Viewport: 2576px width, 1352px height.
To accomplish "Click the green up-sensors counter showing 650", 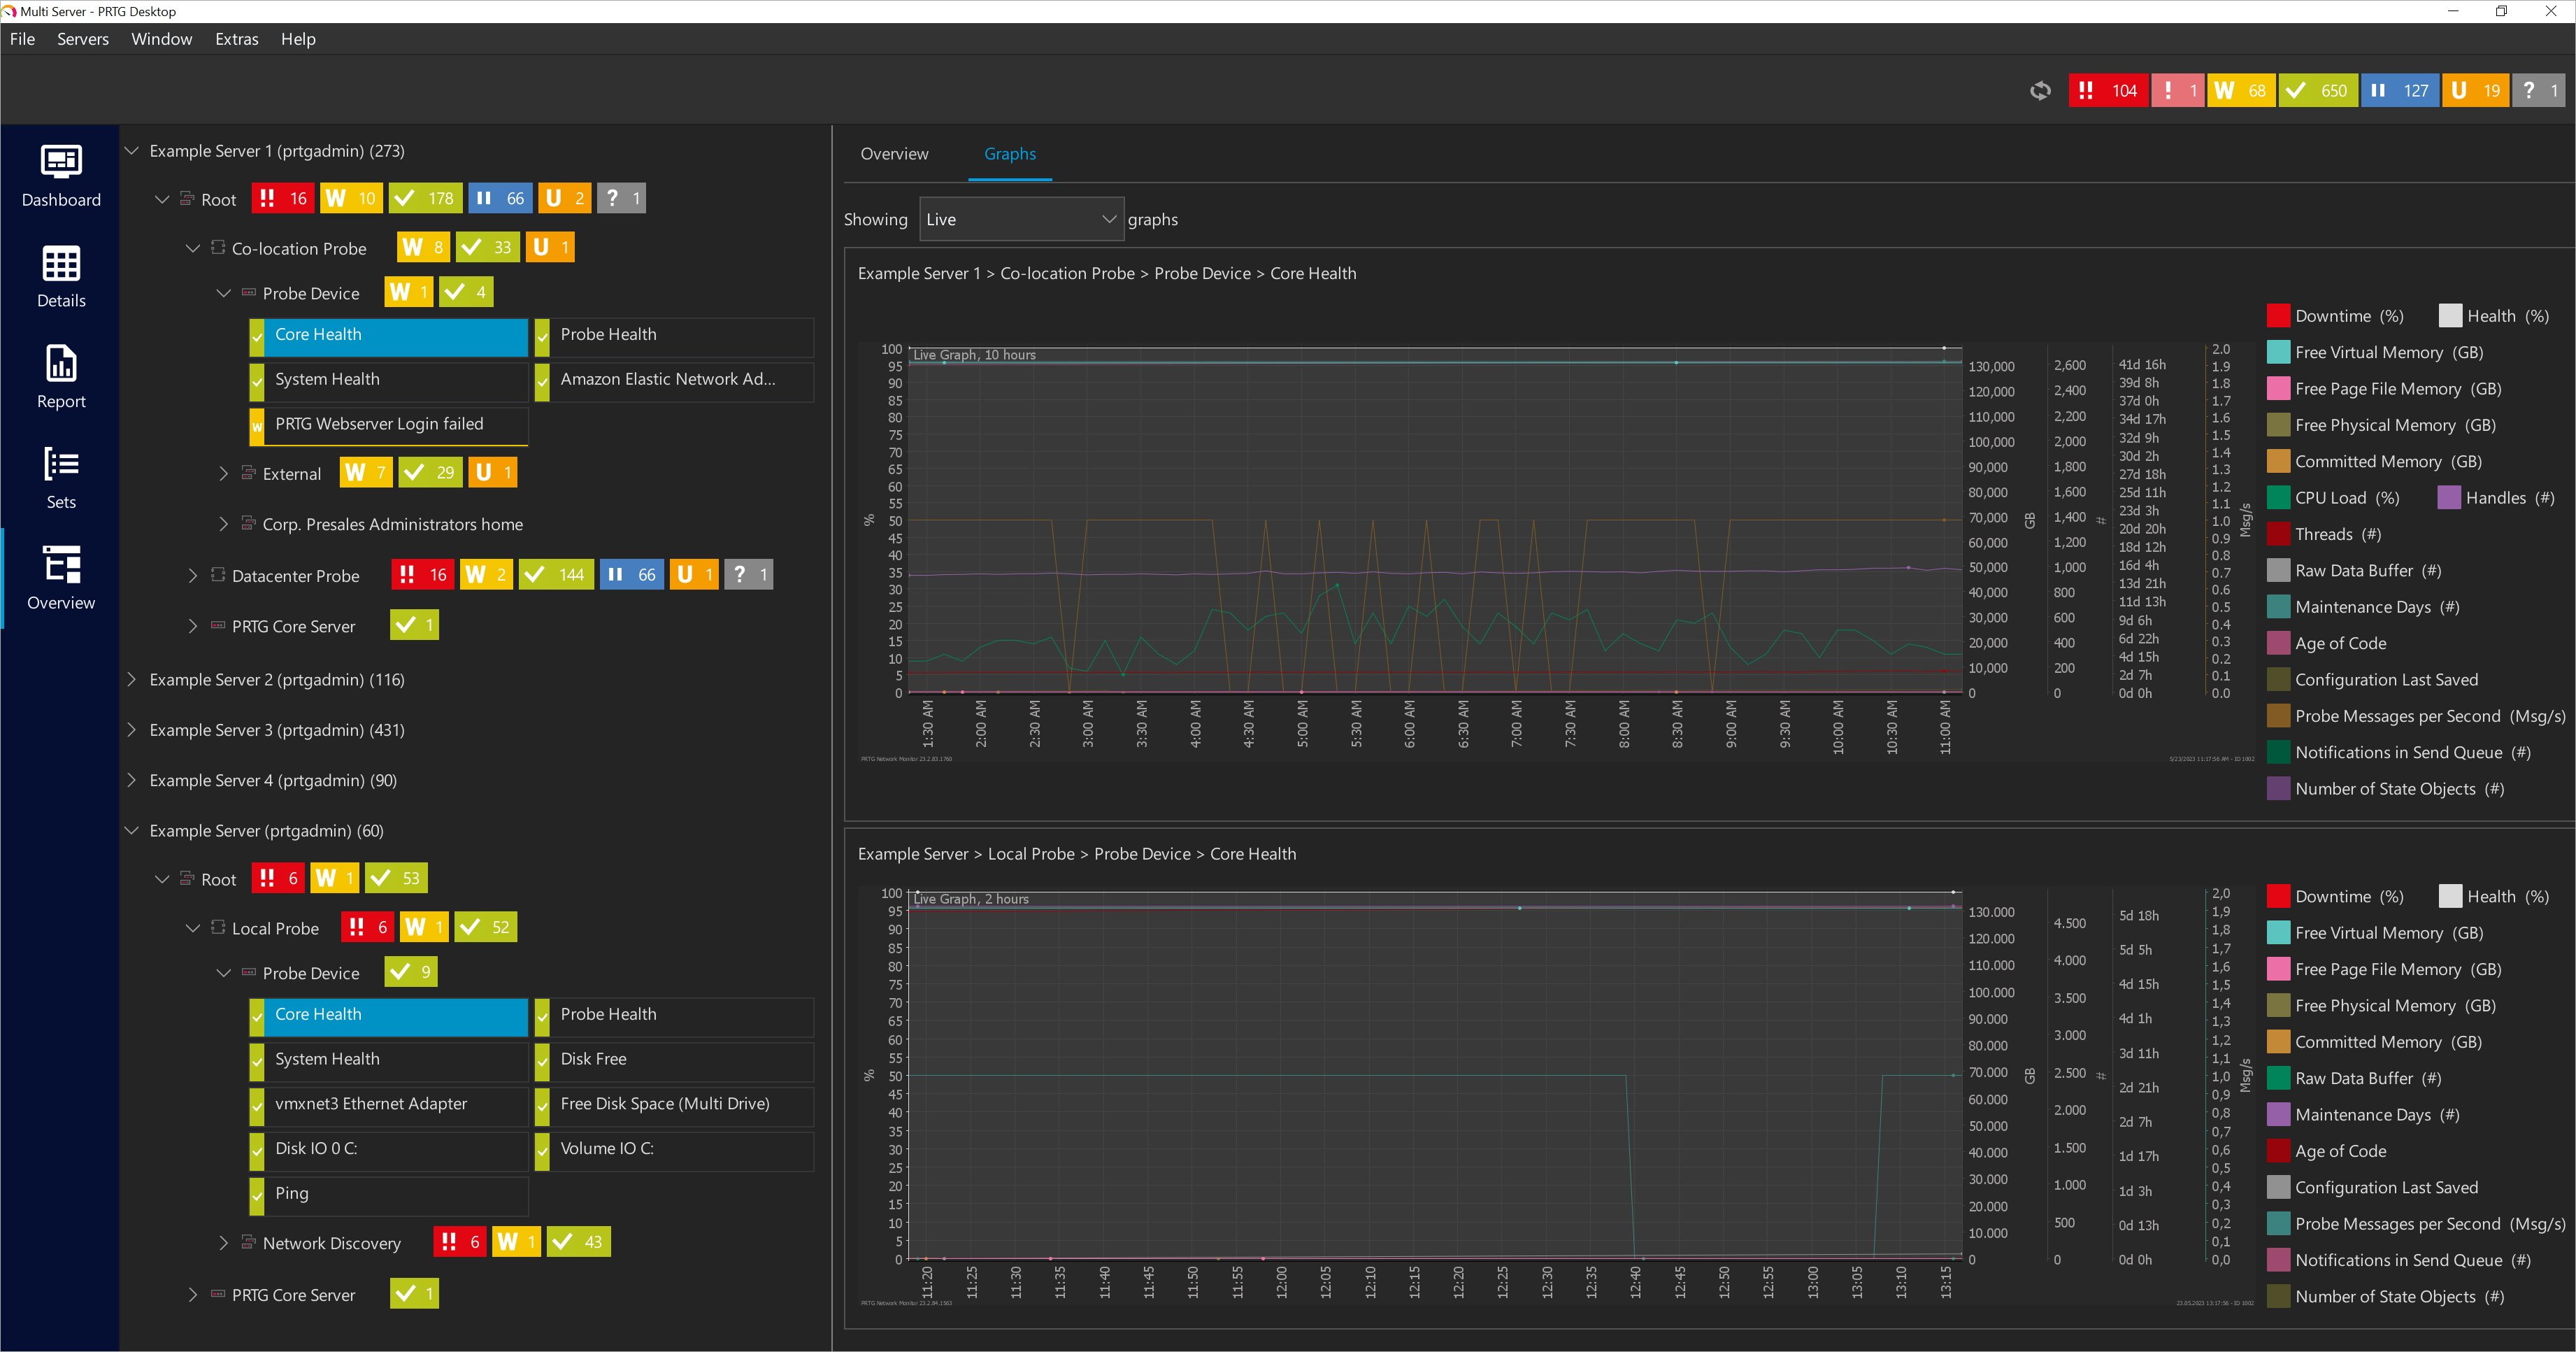I will click(2318, 90).
